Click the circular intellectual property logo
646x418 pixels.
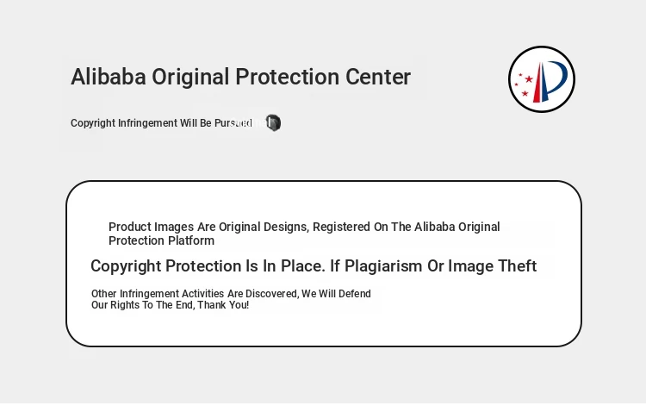pos(542,79)
